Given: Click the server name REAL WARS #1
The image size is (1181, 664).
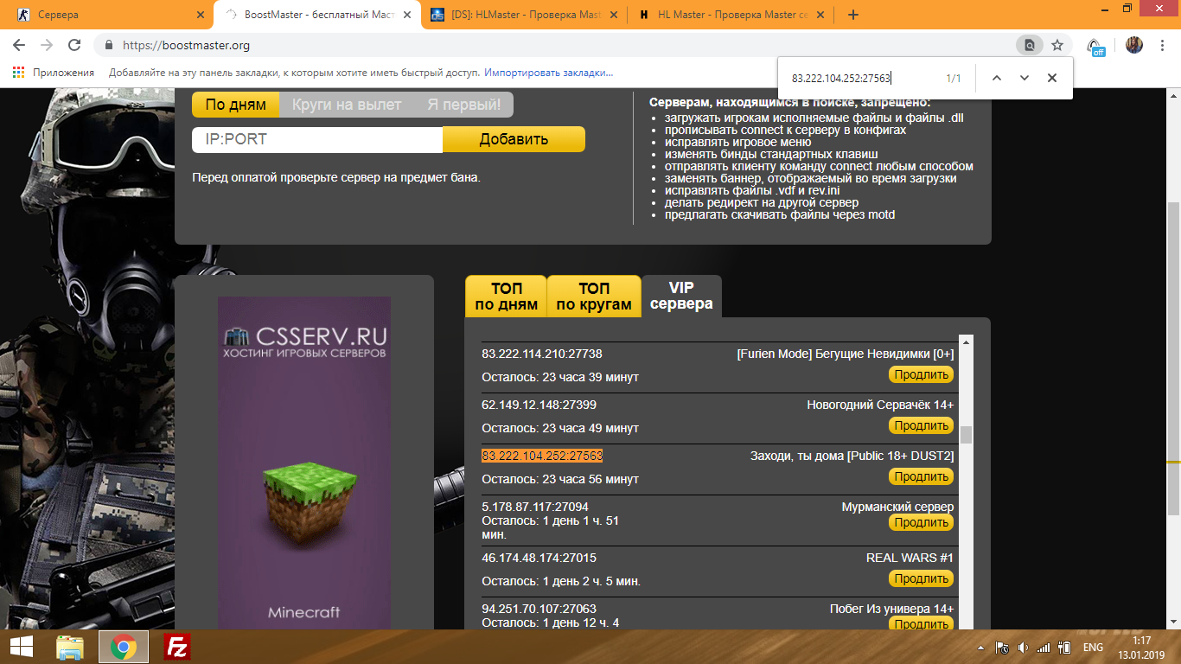Looking at the screenshot, I should tap(910, 558).
